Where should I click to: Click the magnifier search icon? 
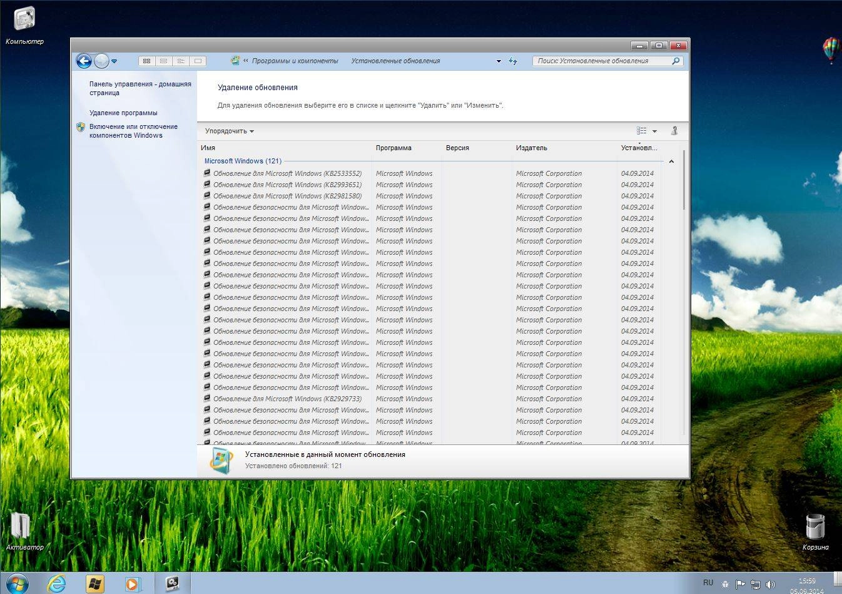pyautogui.click(x=676, y=61)
